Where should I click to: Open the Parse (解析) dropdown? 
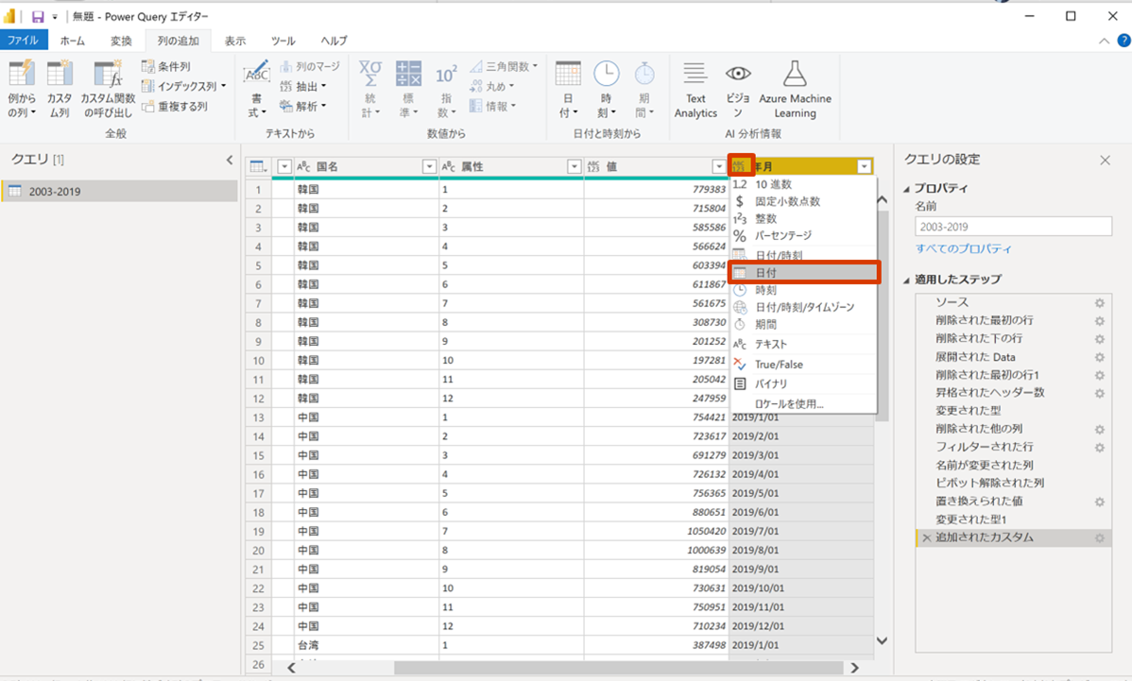(303, 106)
